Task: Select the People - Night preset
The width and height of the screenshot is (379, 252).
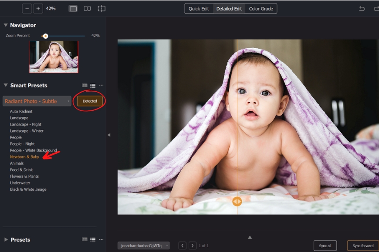Action: tap(22, 144)
